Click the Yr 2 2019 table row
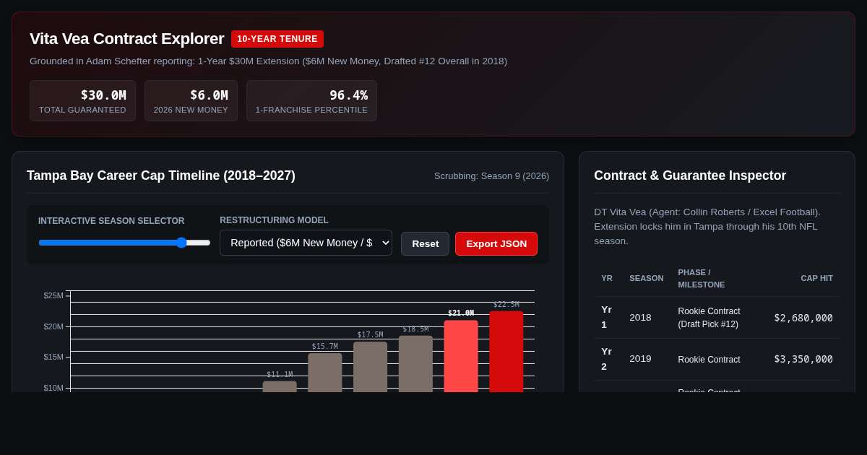 tap(717, 360)
